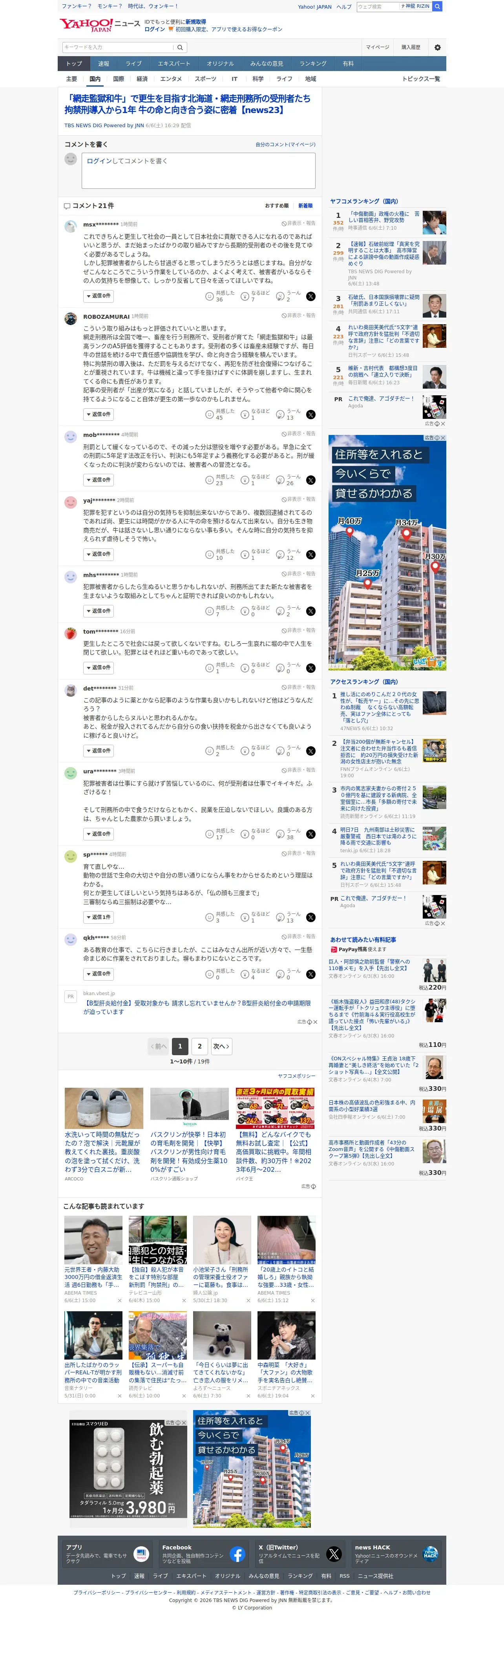Open the Yahoo app icon in the footer

[141, 1553]
